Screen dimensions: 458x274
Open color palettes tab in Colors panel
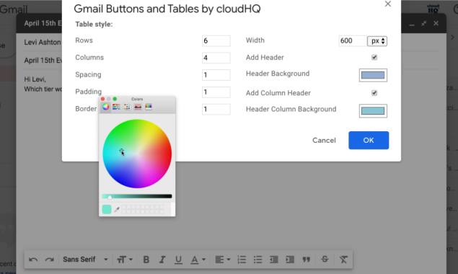pyautogui.click(x=127, y=107)
